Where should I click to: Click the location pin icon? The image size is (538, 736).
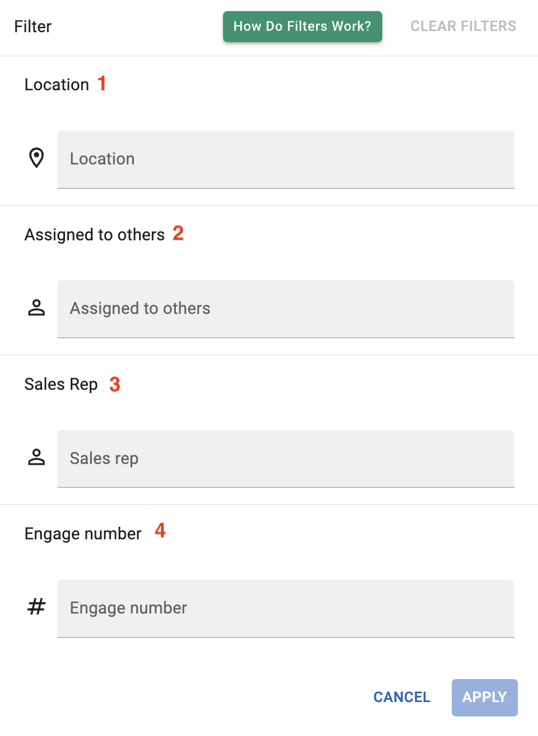36,158
